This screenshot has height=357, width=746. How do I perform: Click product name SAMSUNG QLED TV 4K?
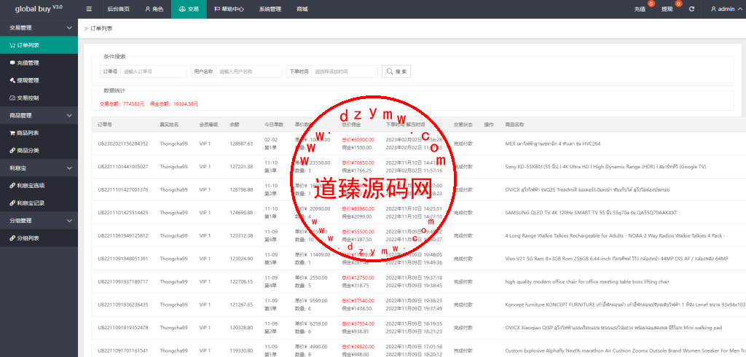click(x=591, y=213)
